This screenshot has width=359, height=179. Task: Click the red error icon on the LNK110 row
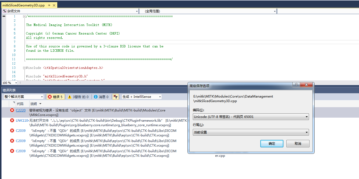point(12,120)
